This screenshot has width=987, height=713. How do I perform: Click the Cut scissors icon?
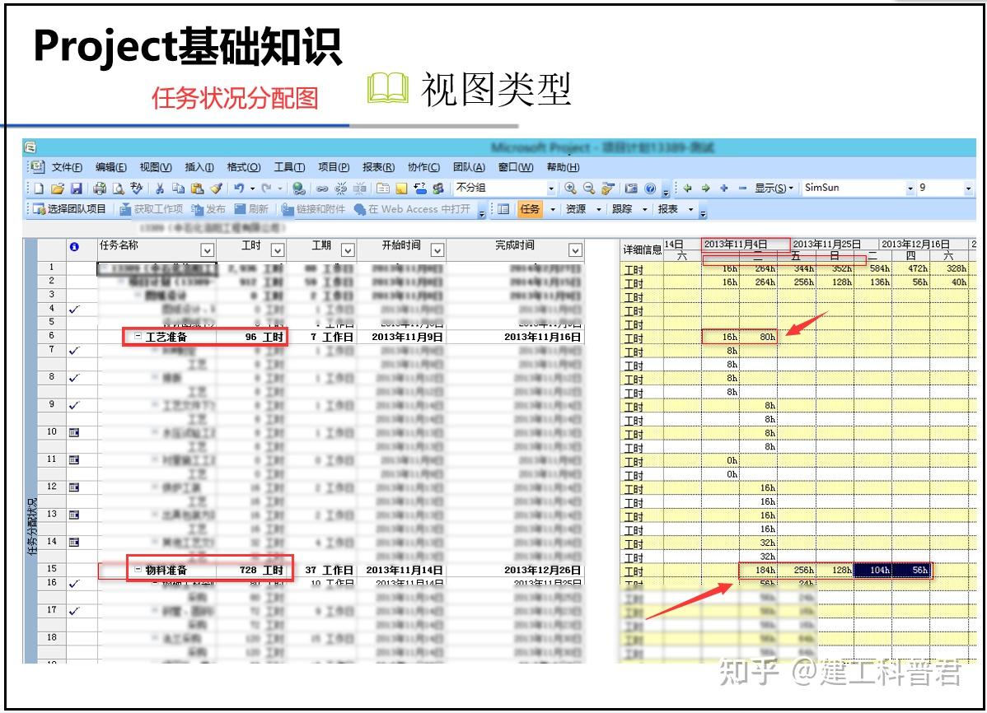coord(160,189)
